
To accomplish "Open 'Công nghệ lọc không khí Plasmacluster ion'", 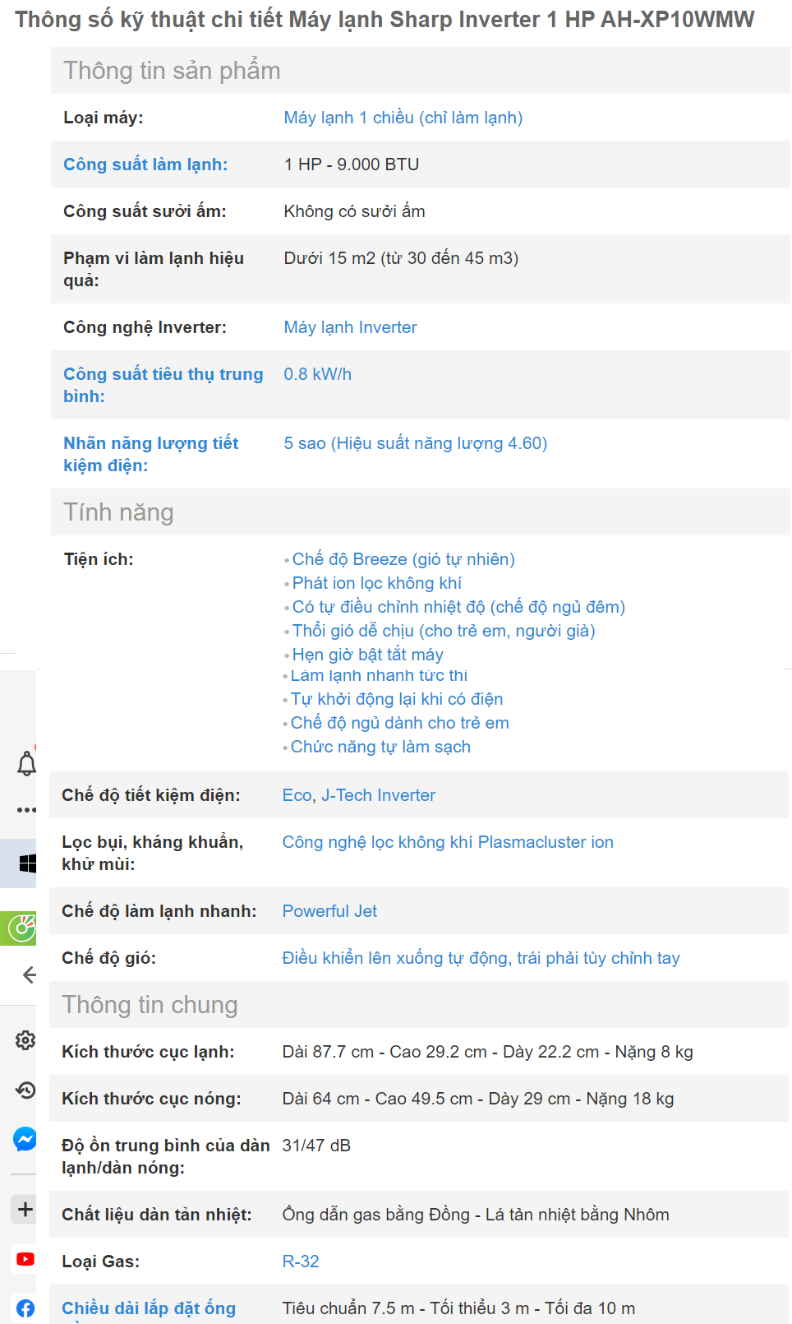I will tap(448, 842).
